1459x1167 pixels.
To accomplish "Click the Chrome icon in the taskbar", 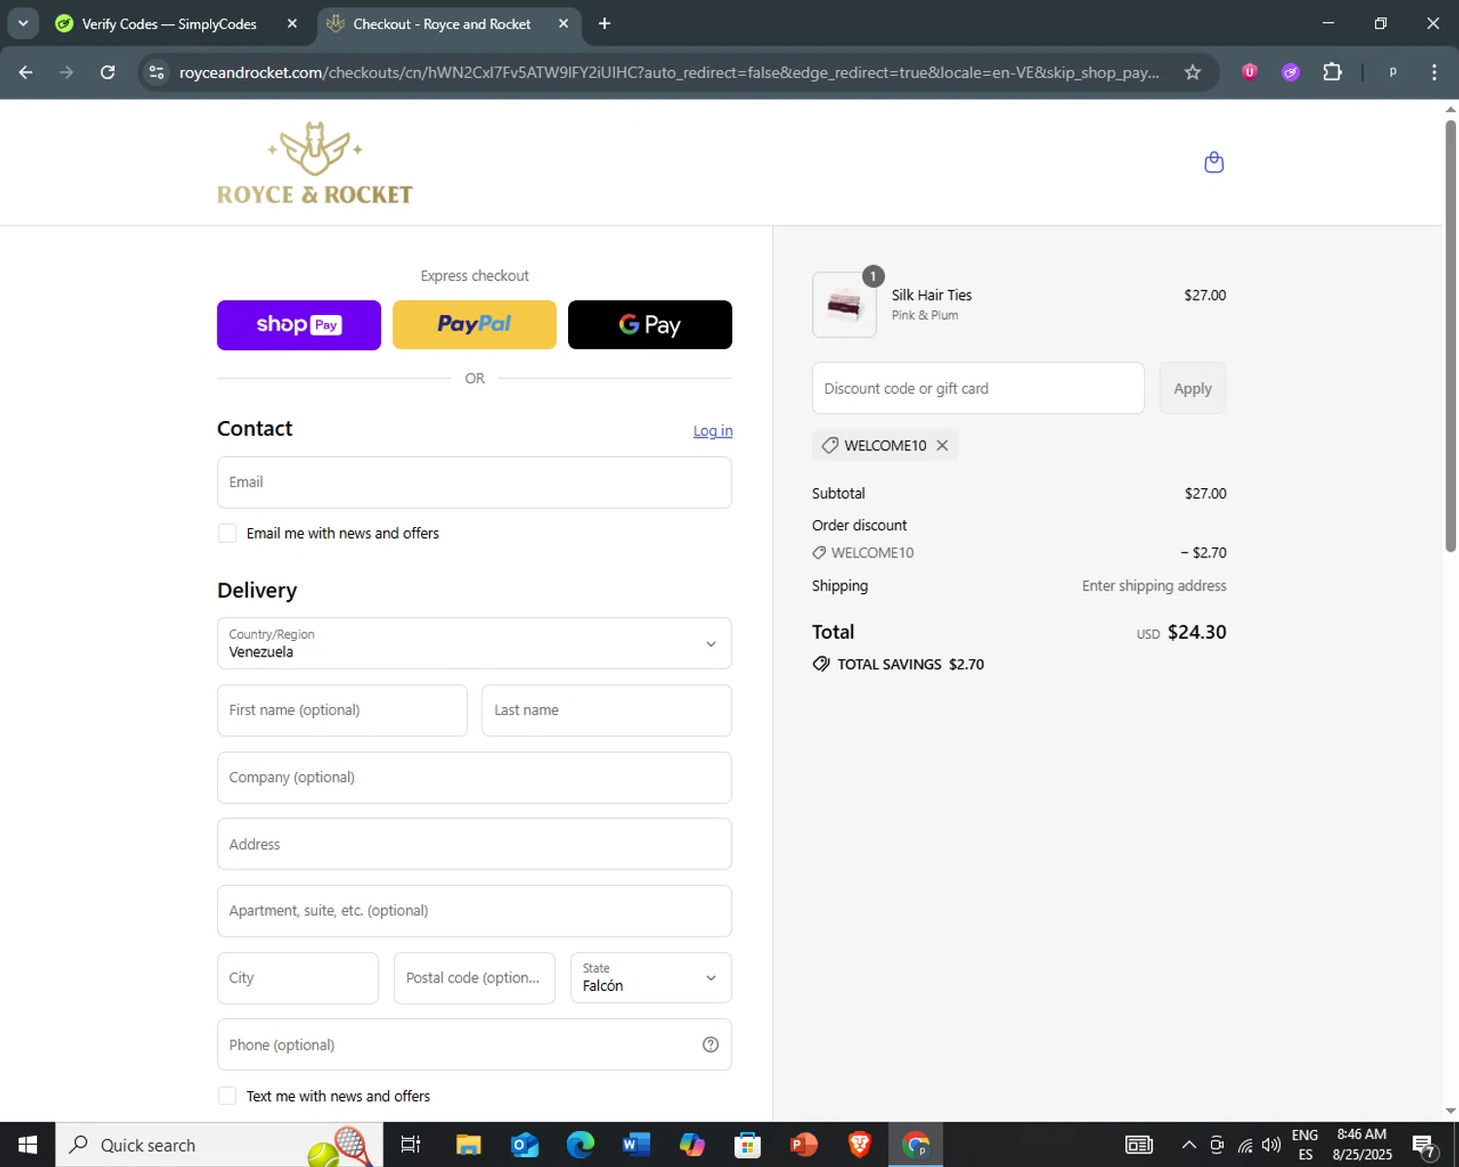I will [915, 1145].
